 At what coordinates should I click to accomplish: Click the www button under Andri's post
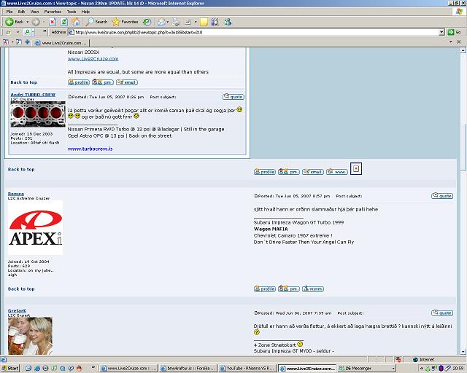336,172
